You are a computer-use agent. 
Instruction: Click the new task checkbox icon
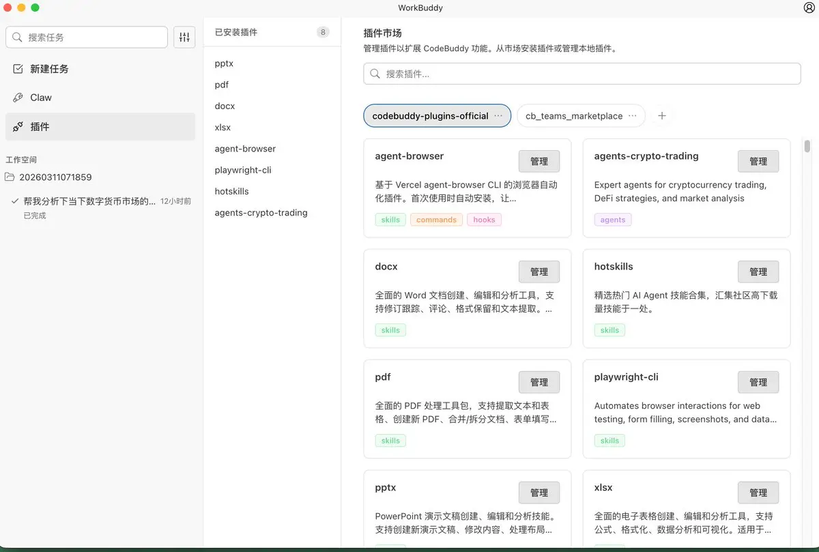click(x=18, y=69)
